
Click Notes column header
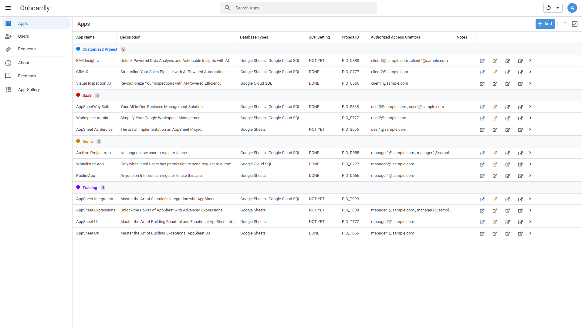point(462,37)
